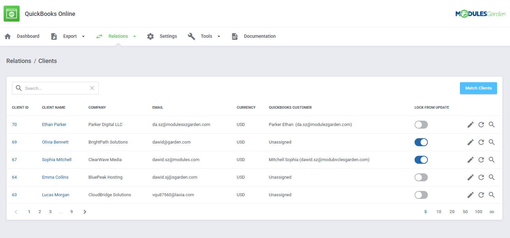Enable lock from update for Ethan Parker
Screen dimensions: 510x238
[x=421, y=125]
